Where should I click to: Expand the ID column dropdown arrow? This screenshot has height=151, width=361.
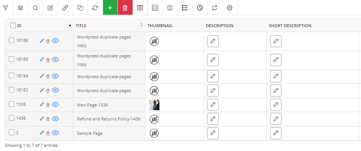70,26
